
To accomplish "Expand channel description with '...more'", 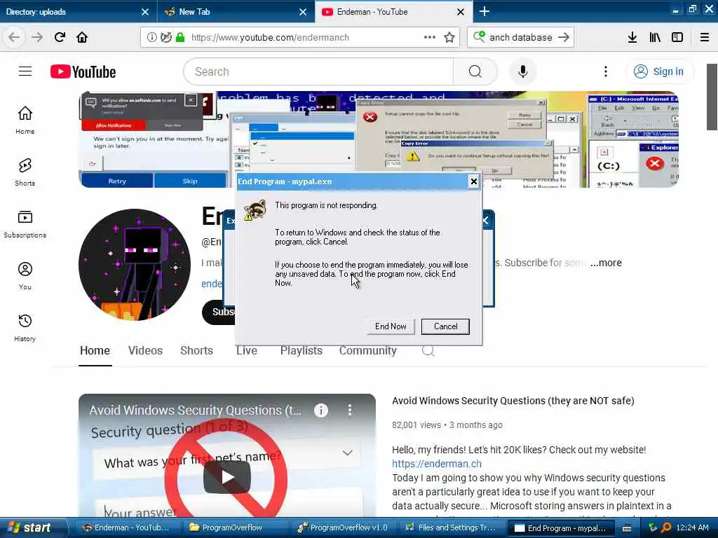I will click(606, 263).
